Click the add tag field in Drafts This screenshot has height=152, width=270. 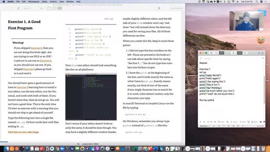point(208,59)
